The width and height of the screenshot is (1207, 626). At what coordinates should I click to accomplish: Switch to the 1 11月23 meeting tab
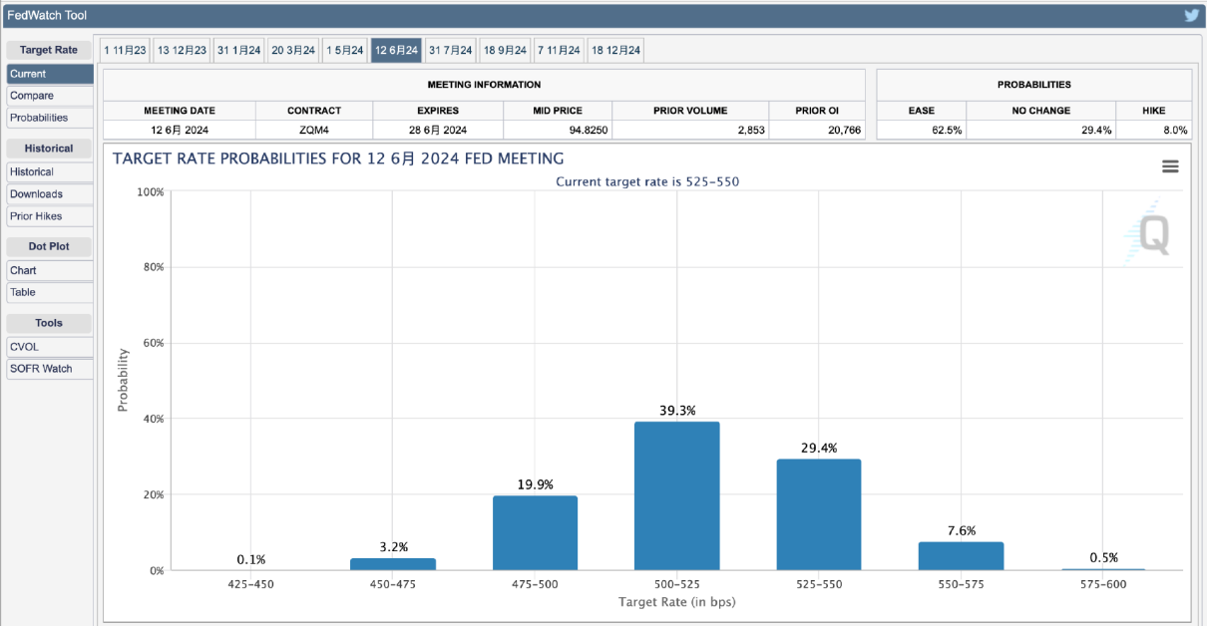tap(125, 50)
